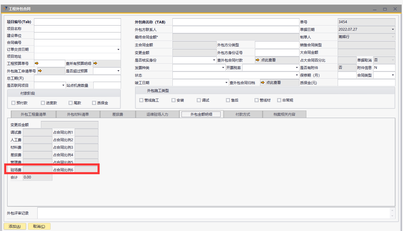The height and width of the screenshot is (231, 403).
Task: Minimize the 工程外包合同 window
Action: [374, 9]
